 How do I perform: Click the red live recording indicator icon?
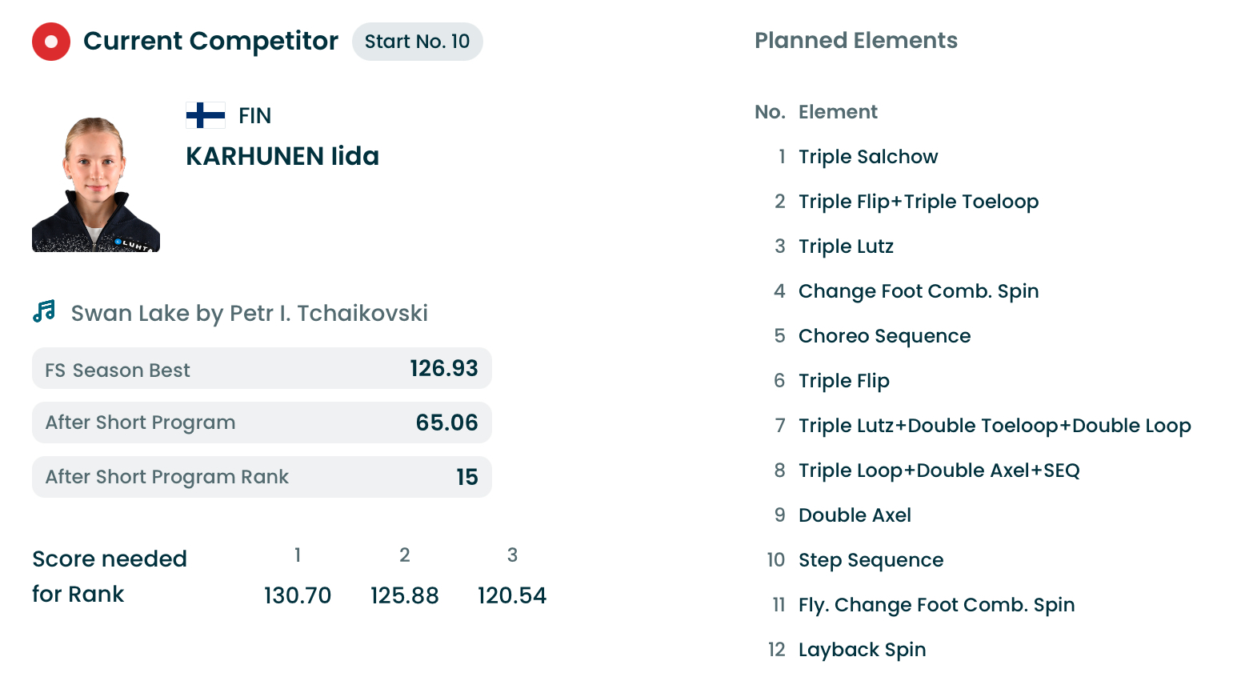click(x=51, y=42)
